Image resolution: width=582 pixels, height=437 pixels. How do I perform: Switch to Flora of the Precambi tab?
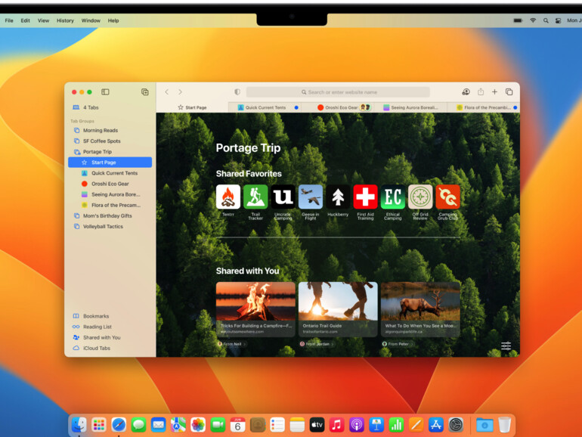tap(483, 107)
